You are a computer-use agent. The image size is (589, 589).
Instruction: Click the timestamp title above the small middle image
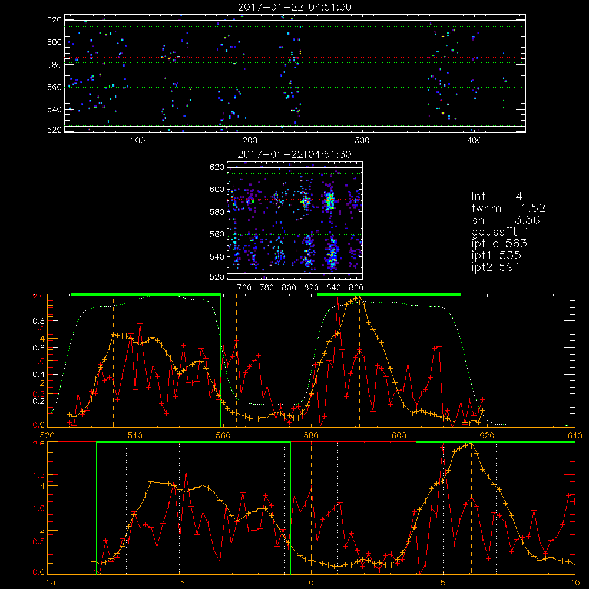pos(294,154)
